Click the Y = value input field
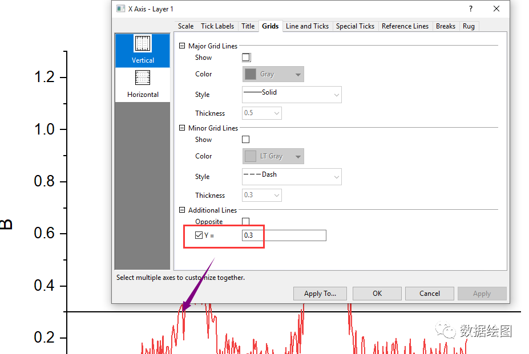The width and height of the screenshot is (529, 354). (x=284, y=235)
